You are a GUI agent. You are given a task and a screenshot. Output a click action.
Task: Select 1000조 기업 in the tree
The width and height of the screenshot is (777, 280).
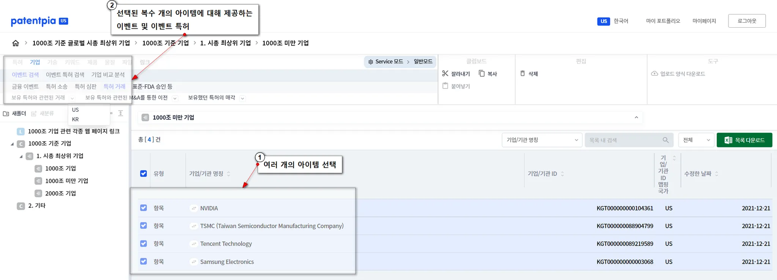click(x=61, y=169)
